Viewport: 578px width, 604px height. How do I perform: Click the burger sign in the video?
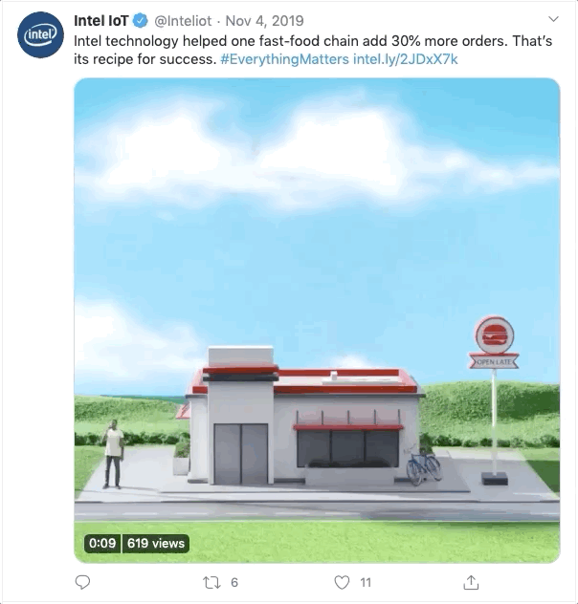click(494, 342)
